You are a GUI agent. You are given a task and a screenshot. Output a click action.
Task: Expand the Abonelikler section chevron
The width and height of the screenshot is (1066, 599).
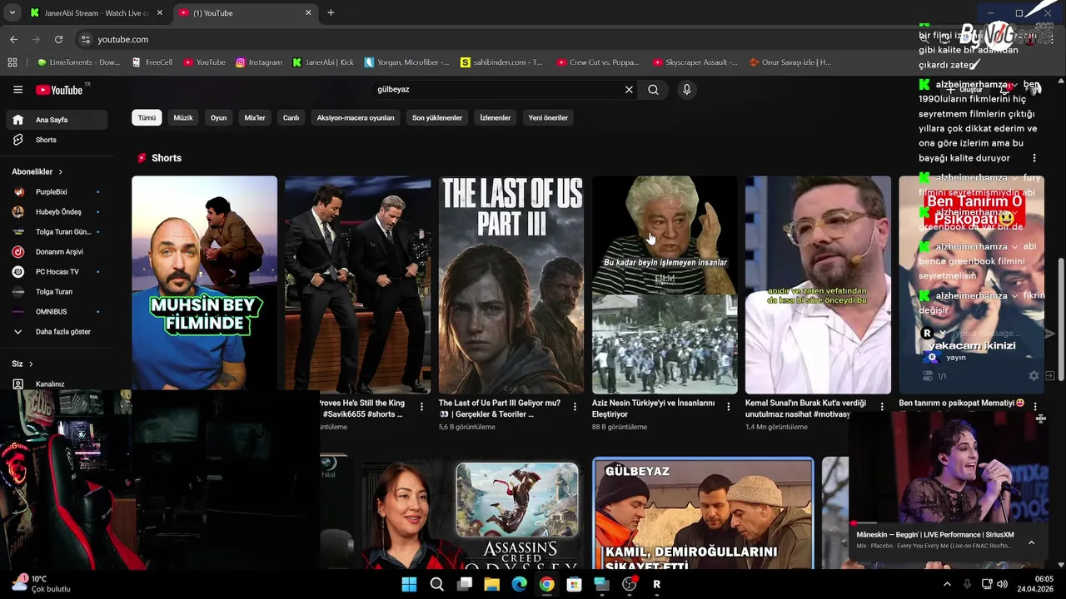[x=60, y=171]
